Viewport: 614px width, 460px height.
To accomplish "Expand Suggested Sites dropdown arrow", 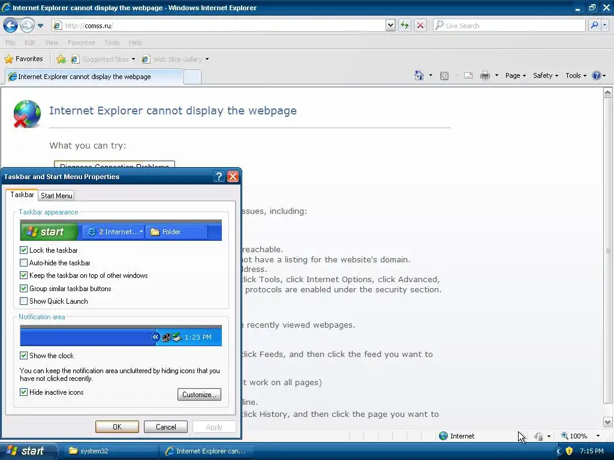I will [133, 59].
